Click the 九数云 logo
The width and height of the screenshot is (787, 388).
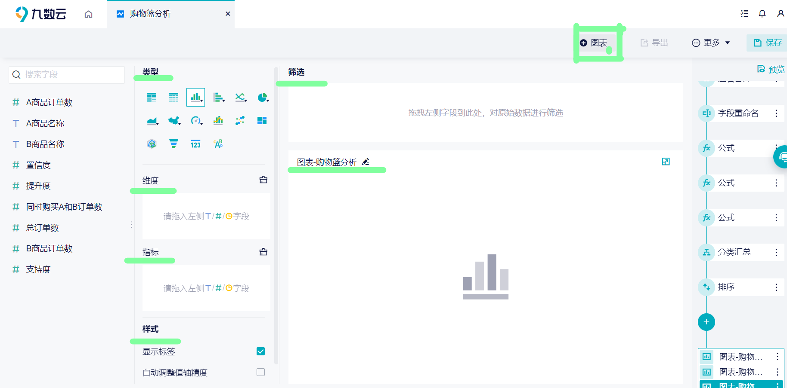pos(41,14)
